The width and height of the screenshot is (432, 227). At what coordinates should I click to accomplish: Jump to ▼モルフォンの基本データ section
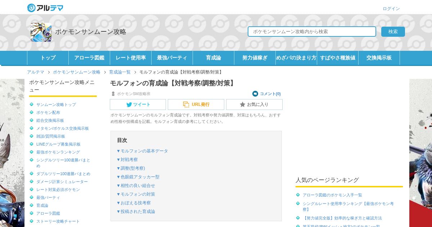click(142, 151)
